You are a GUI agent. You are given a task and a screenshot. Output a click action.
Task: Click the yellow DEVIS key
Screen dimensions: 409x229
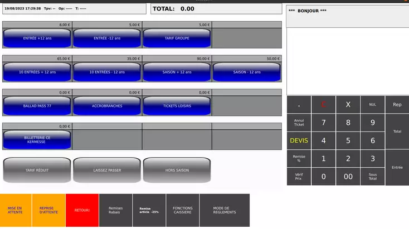[x=299, y=141]
